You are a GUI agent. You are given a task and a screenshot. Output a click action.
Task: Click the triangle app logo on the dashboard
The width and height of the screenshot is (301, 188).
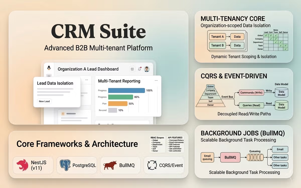(x=49, y=67)
